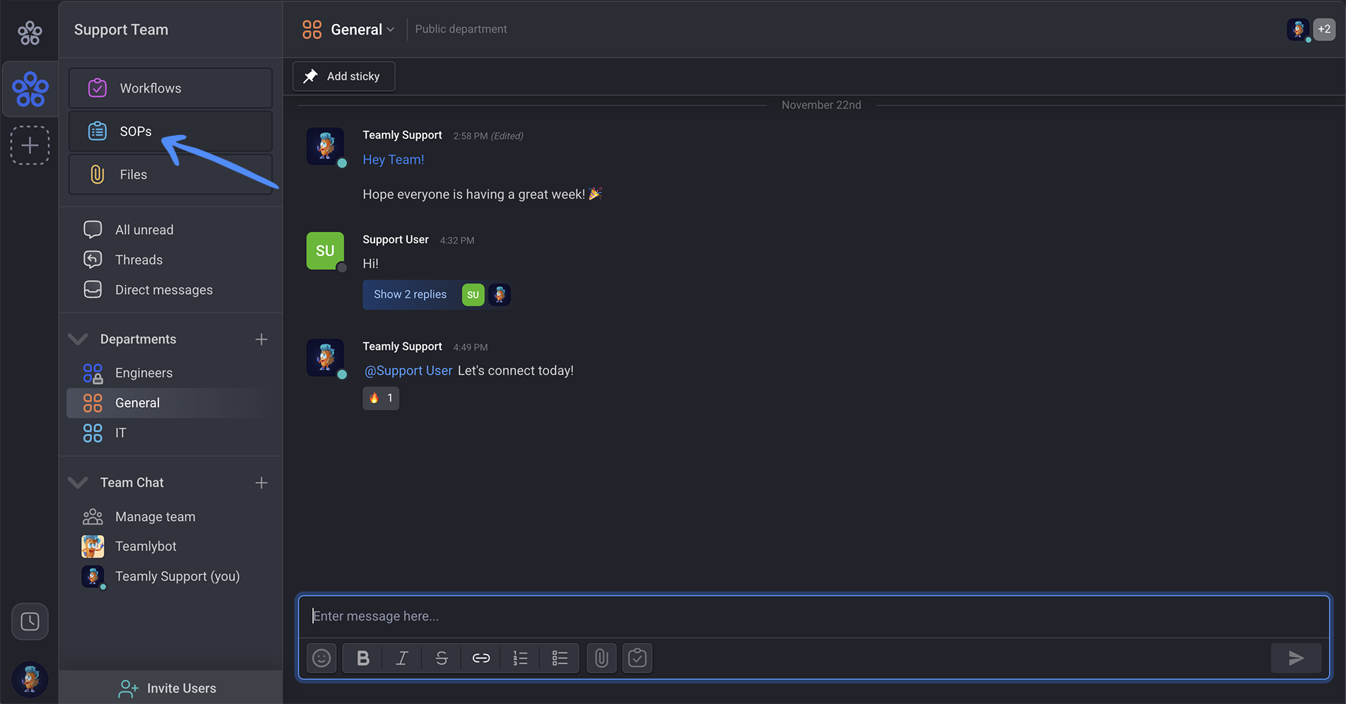Click the Add sticky button
This screenshot has width=1346, height=704.
343,76
